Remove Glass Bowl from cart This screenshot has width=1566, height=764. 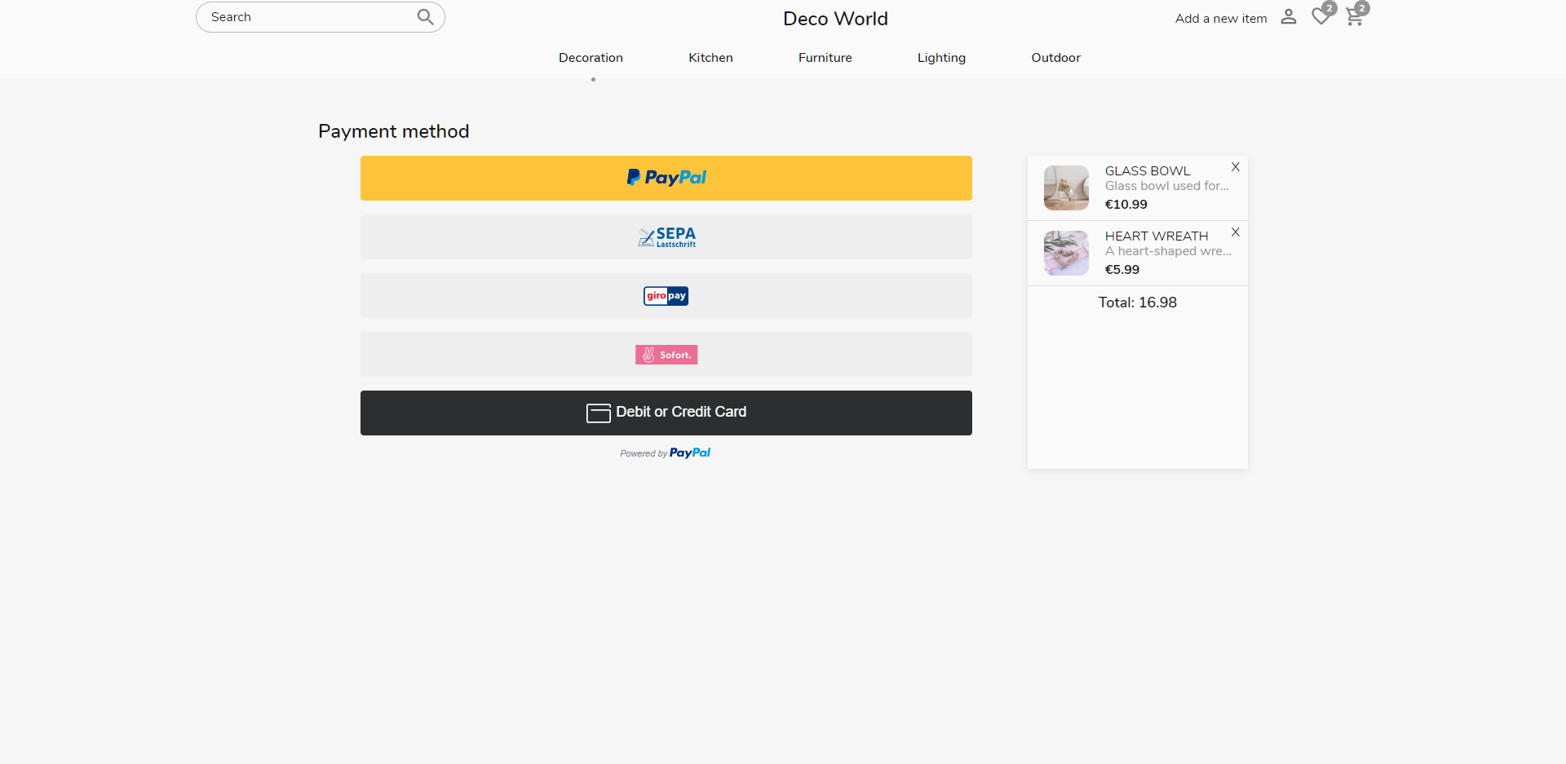[1236, 167]
